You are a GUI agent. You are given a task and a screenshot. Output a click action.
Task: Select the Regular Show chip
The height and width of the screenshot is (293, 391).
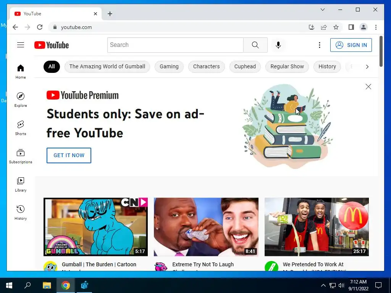pos(287,66)
